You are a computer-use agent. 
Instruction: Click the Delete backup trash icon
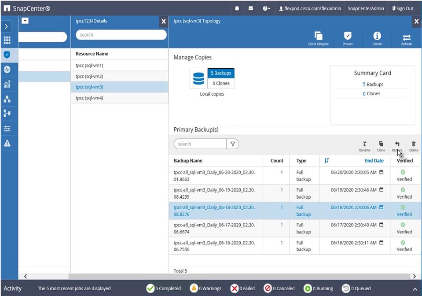414,146
